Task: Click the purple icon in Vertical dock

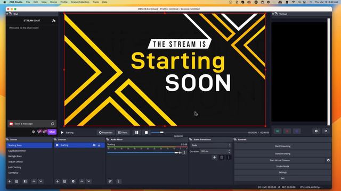Action: click(297, 131)
